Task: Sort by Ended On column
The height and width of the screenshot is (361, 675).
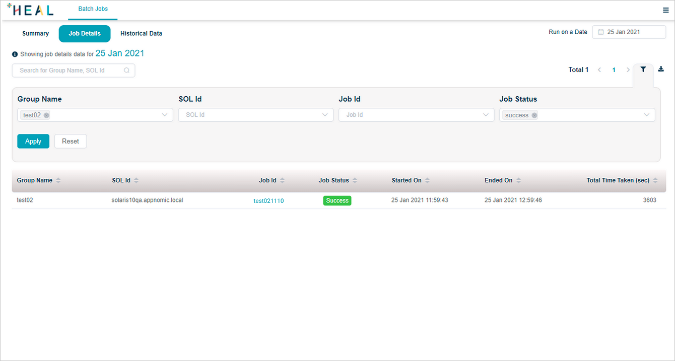Action: coord(518,180)
